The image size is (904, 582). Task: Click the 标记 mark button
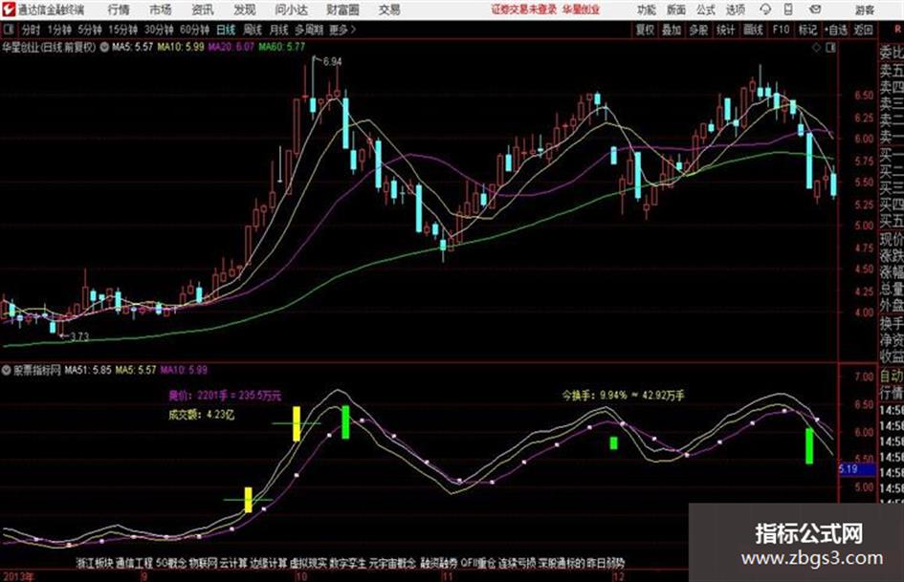coord(807,30)
